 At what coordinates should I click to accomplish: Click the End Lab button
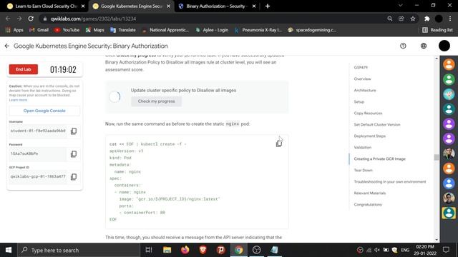tap(24, 69)
